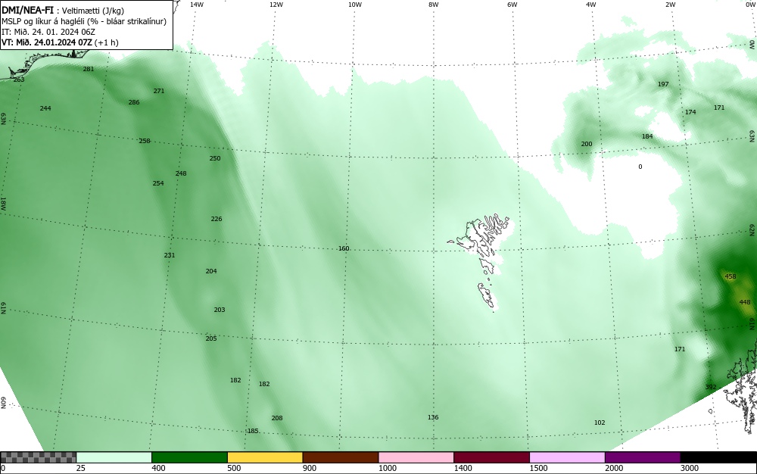Pick the purple 2000–3000 legend swatch

tap(643, 457)
